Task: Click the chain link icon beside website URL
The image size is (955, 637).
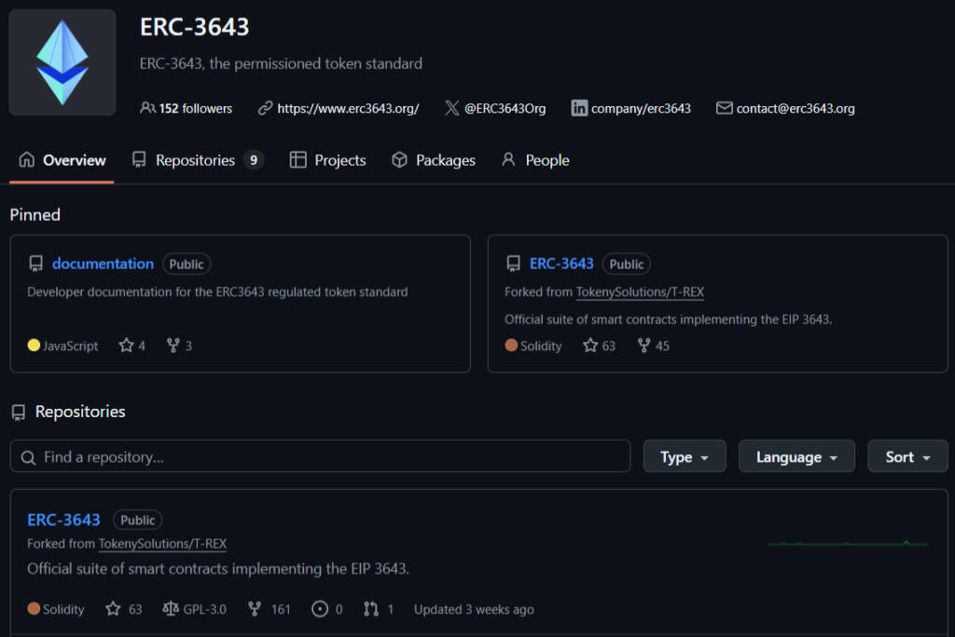Action: 265,108
